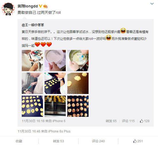The width and height of the screenshot is (158, 146).
Task: Open the post options chevron dropdown
Action: pyautogui.click(x=152, y=4)
